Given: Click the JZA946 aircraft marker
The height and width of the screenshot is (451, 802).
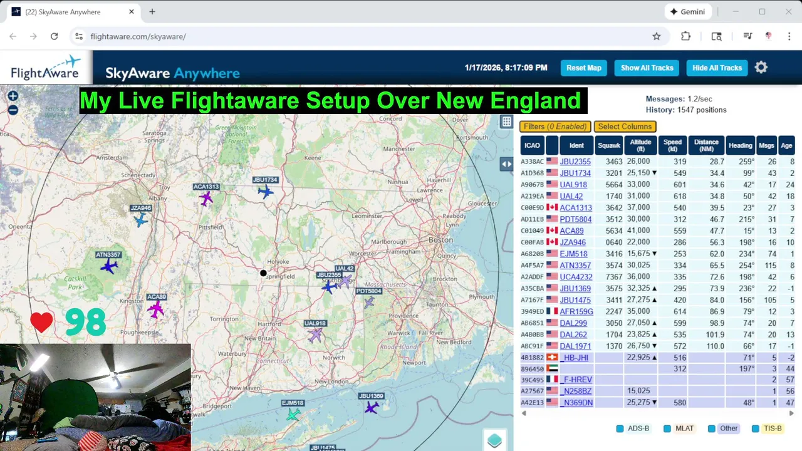Looking at the screenshot, I should [141, 220].
